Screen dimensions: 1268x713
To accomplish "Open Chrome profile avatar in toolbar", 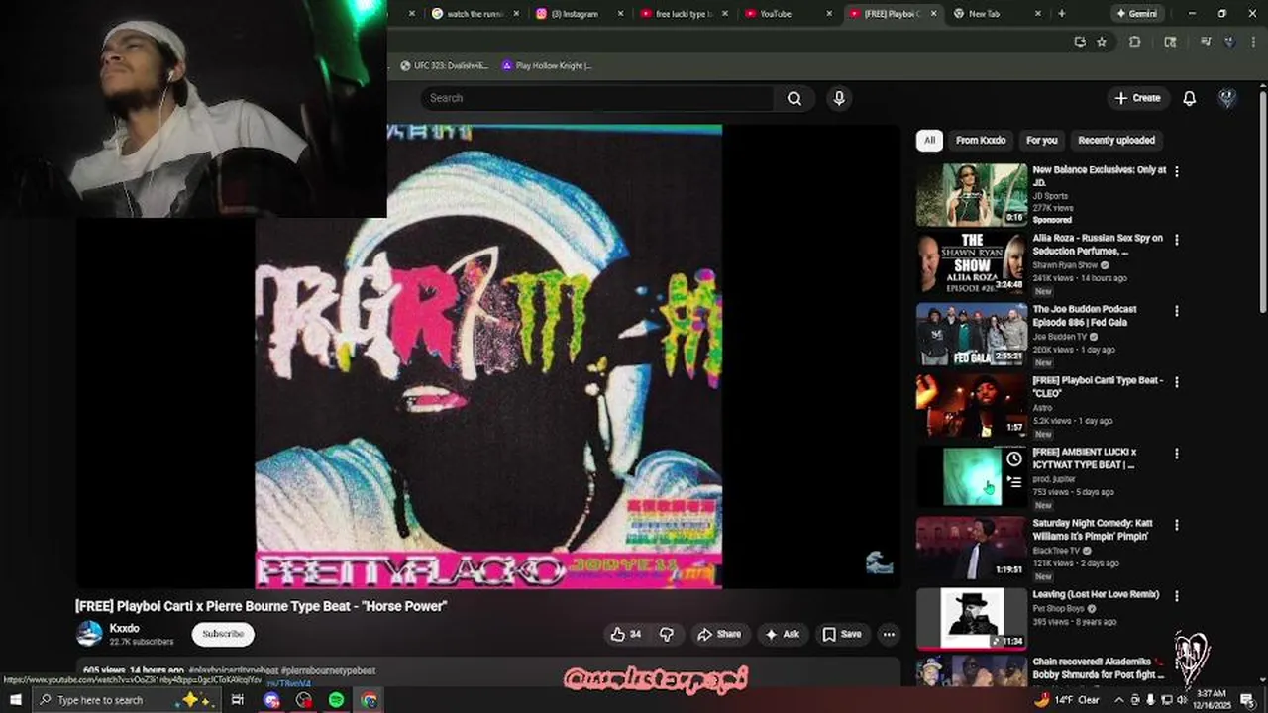I will pos(1229,42).
